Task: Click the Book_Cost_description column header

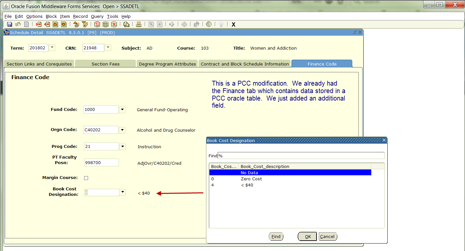Action: coord(304,166)
